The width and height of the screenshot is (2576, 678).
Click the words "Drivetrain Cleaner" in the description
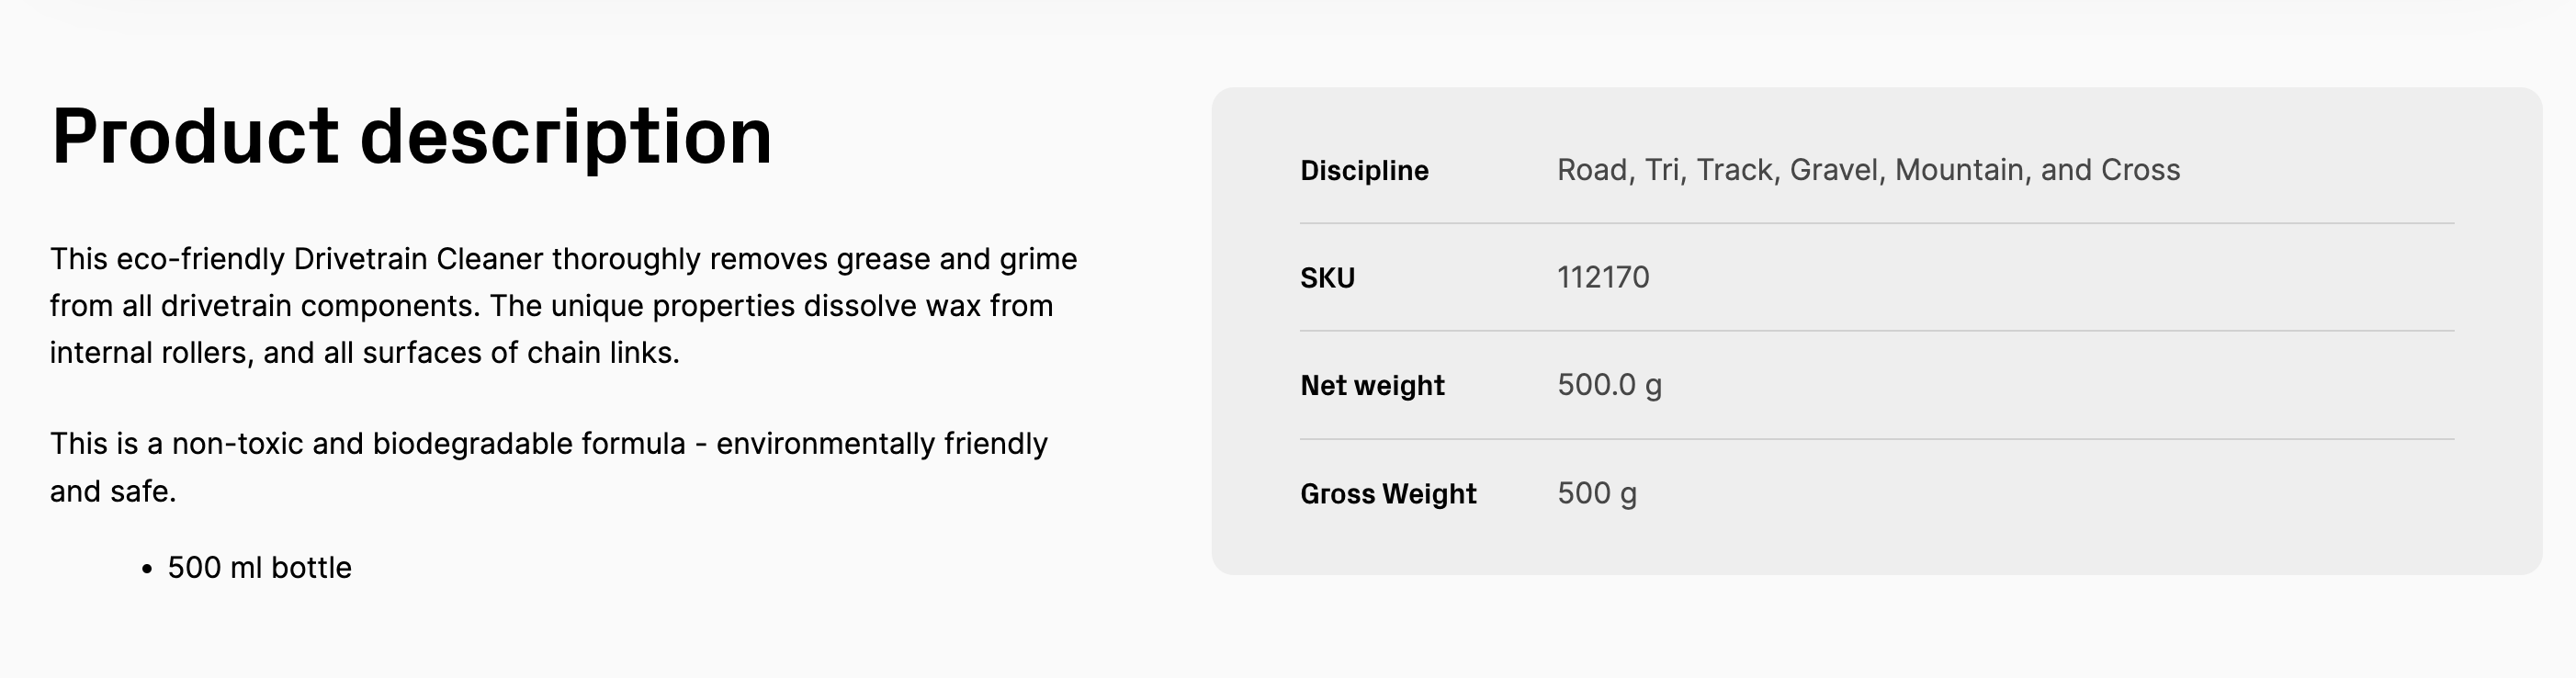click(x=418, y=259)
